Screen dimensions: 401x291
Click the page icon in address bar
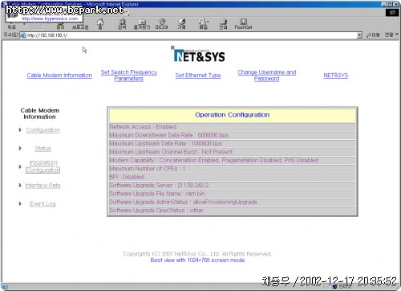coord(23,35)
